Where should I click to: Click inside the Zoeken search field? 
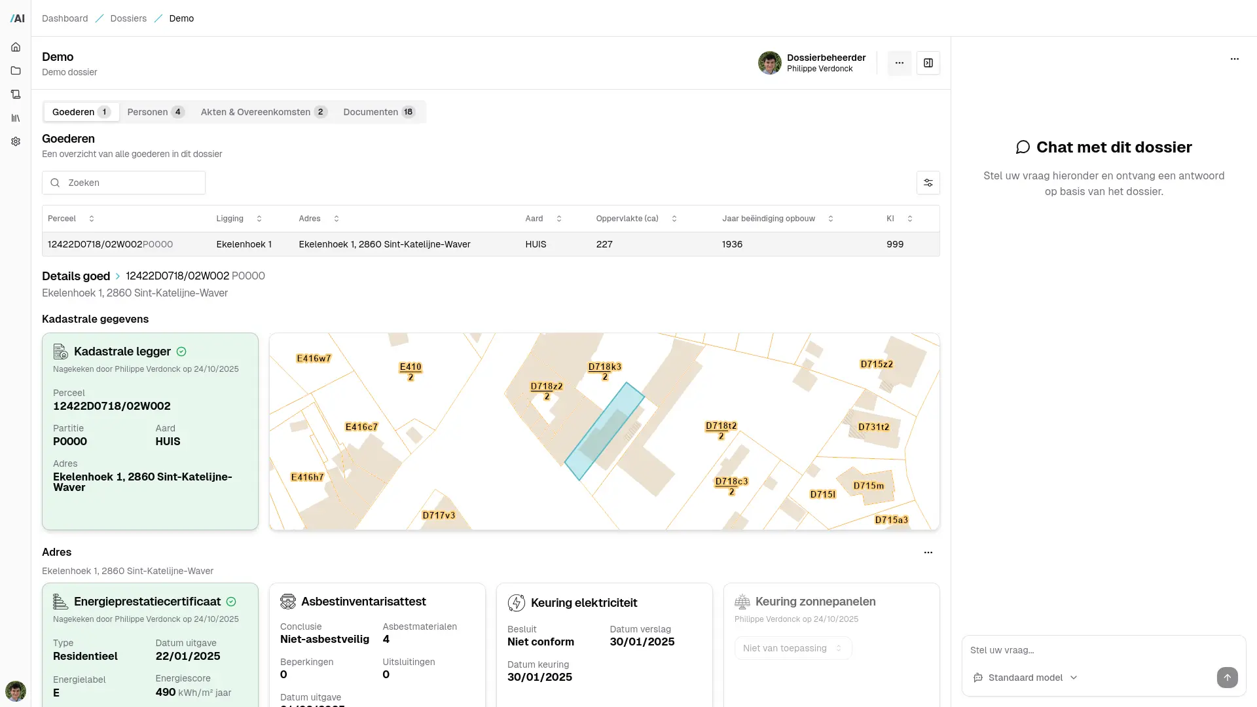pyautogui.click(x=124, y=183)
